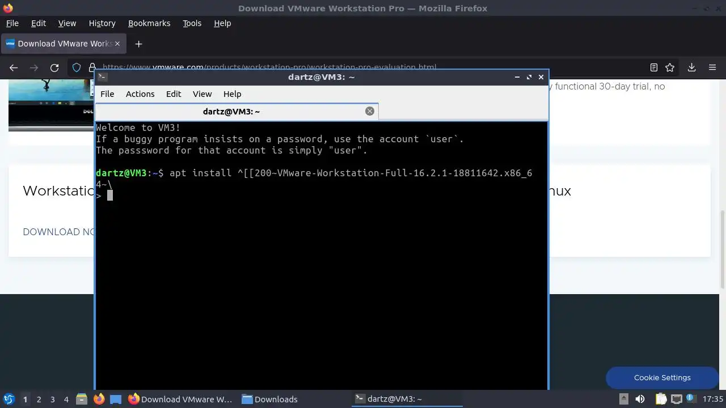Open the LXQt application menu in taskbar
726x408 pixels.
pos(9,399)
